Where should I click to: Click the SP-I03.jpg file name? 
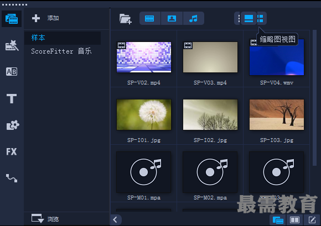[277, 140]
